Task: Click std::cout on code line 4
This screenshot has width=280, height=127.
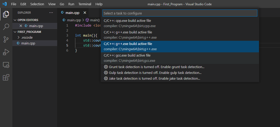Action: [x=92, y=40]
